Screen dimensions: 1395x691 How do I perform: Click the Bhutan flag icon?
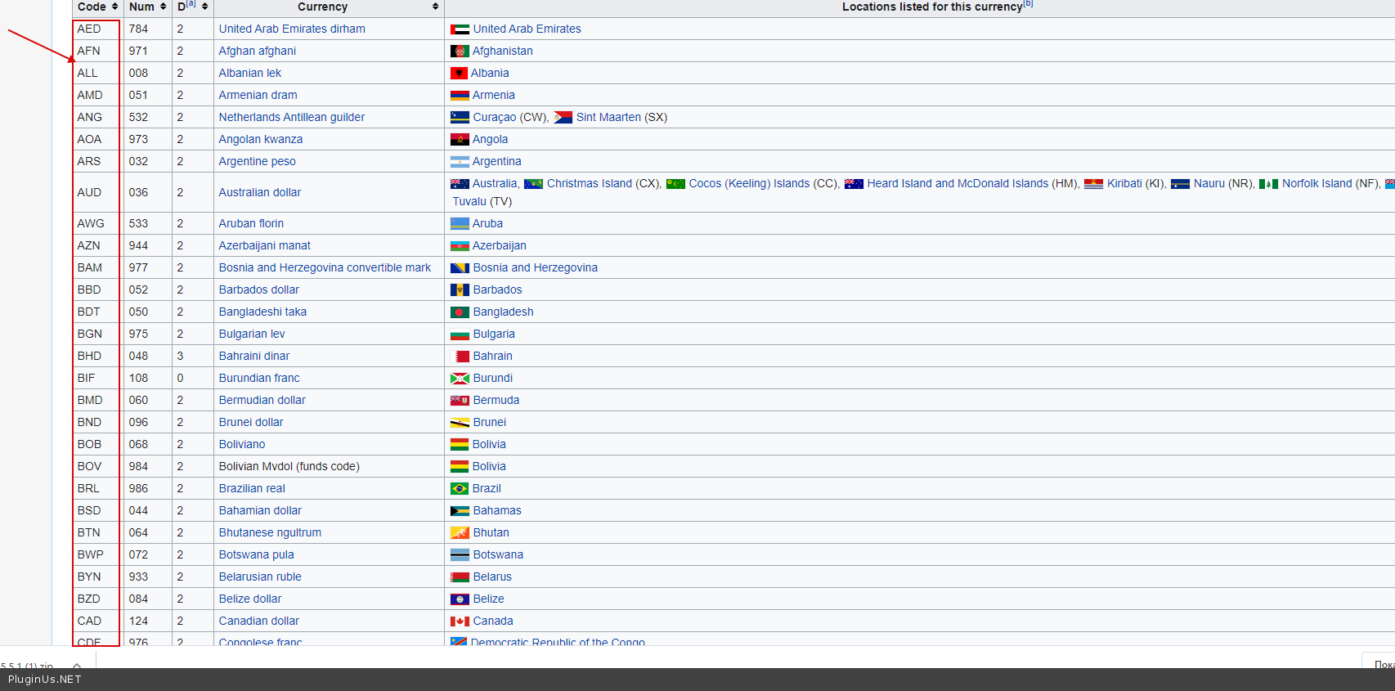tap(460, 533)
